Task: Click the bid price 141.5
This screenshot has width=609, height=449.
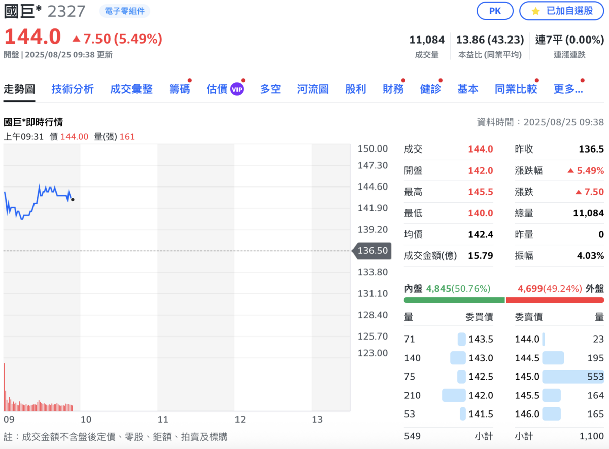Action: point(481,414)
